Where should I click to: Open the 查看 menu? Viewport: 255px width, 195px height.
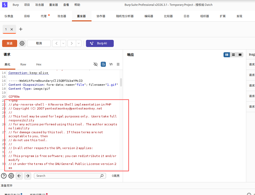coord(66,5)
